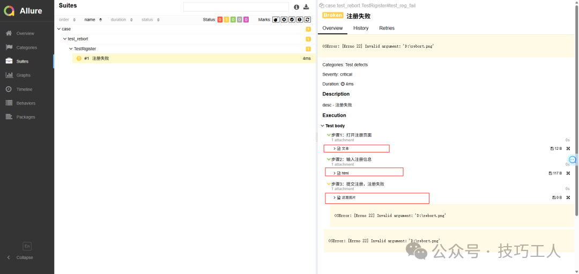Toggle failed status filter (red 0)

pos(220,20)
